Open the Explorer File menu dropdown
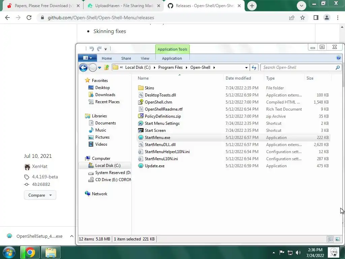The height and width of the screenshot is (259, 345). 87,58
